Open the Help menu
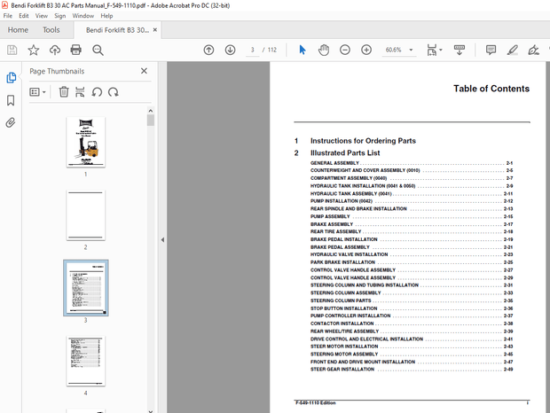 tap(106, 16)
